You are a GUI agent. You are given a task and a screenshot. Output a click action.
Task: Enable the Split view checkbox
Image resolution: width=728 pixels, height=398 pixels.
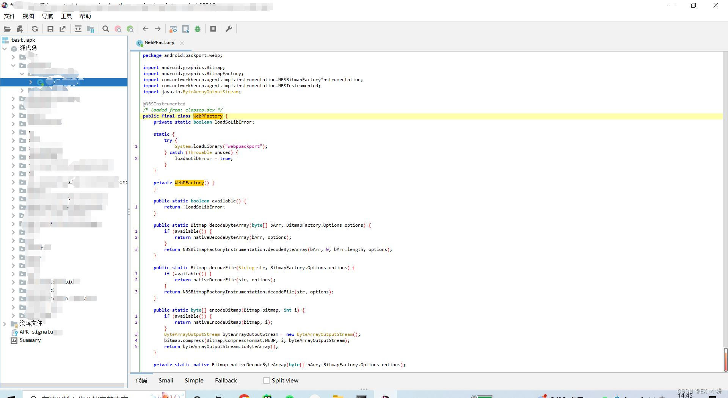coord(267,381)
